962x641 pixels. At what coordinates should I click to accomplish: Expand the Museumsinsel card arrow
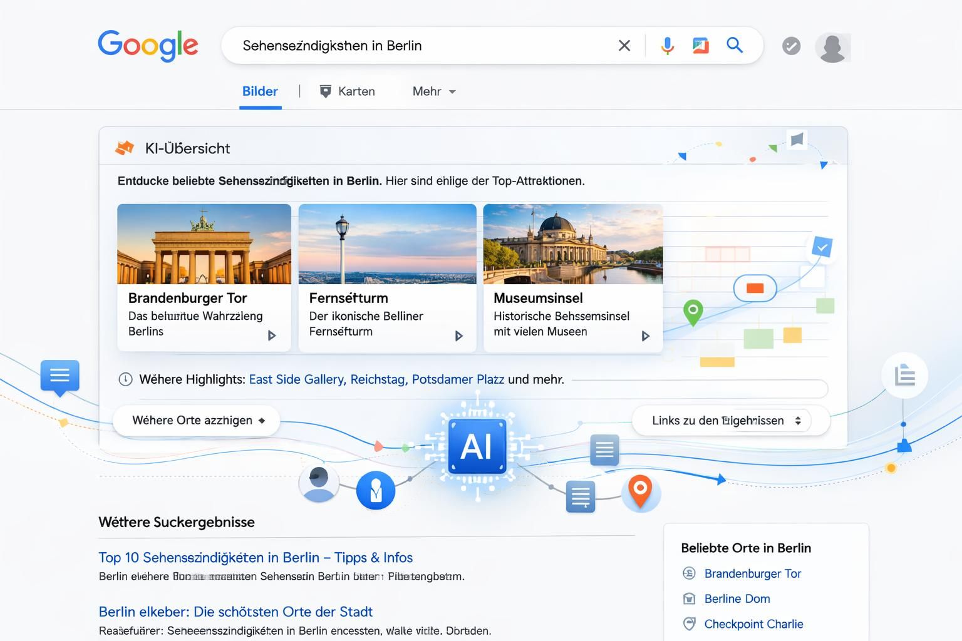(645, 336)
